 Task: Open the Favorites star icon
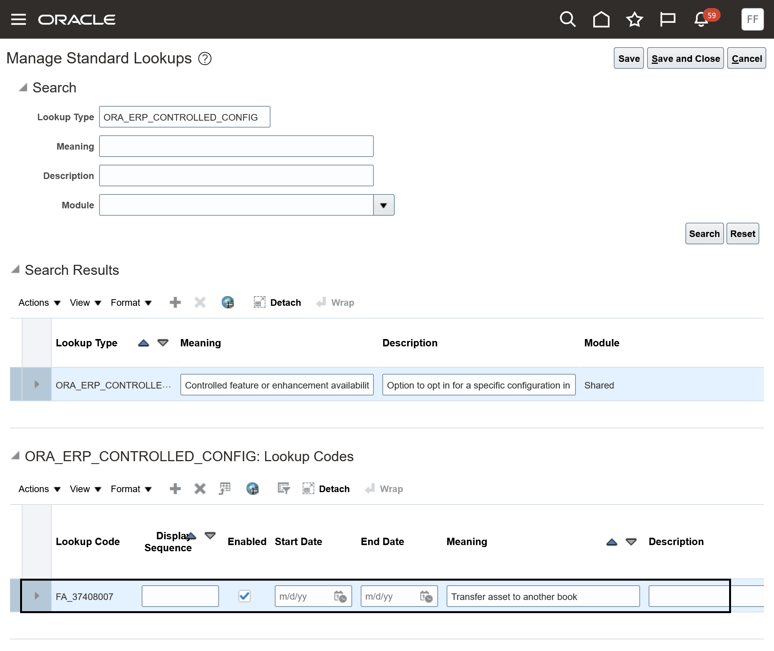(634, 19)
